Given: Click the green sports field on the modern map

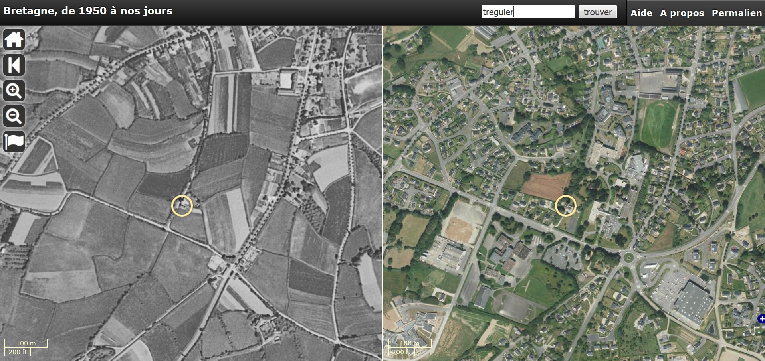Looking at the screenshot, I should [x=659, y=123].
